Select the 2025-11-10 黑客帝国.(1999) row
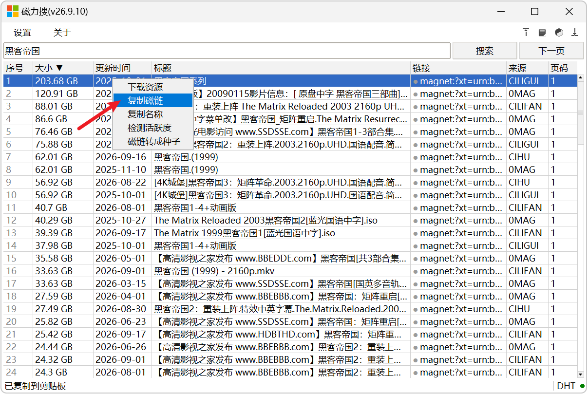This screenshot has height=394, width=588. 290,169
